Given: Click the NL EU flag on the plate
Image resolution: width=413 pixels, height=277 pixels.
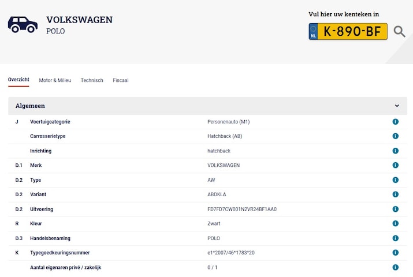Looking at the screenshot, I should tap(313, 32).
